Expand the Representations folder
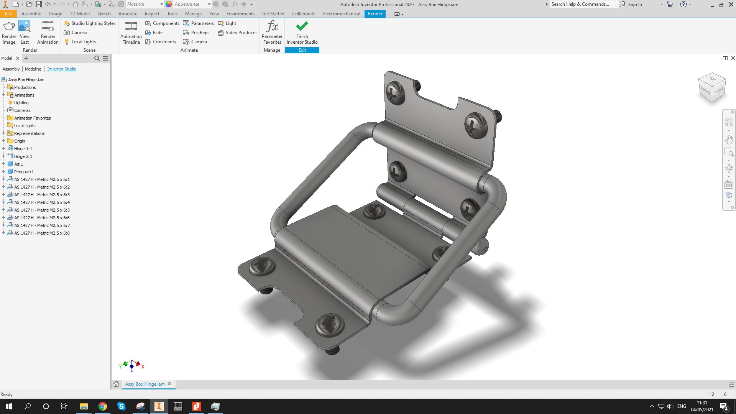Viewport: 736px width, 414px height. 3,133
